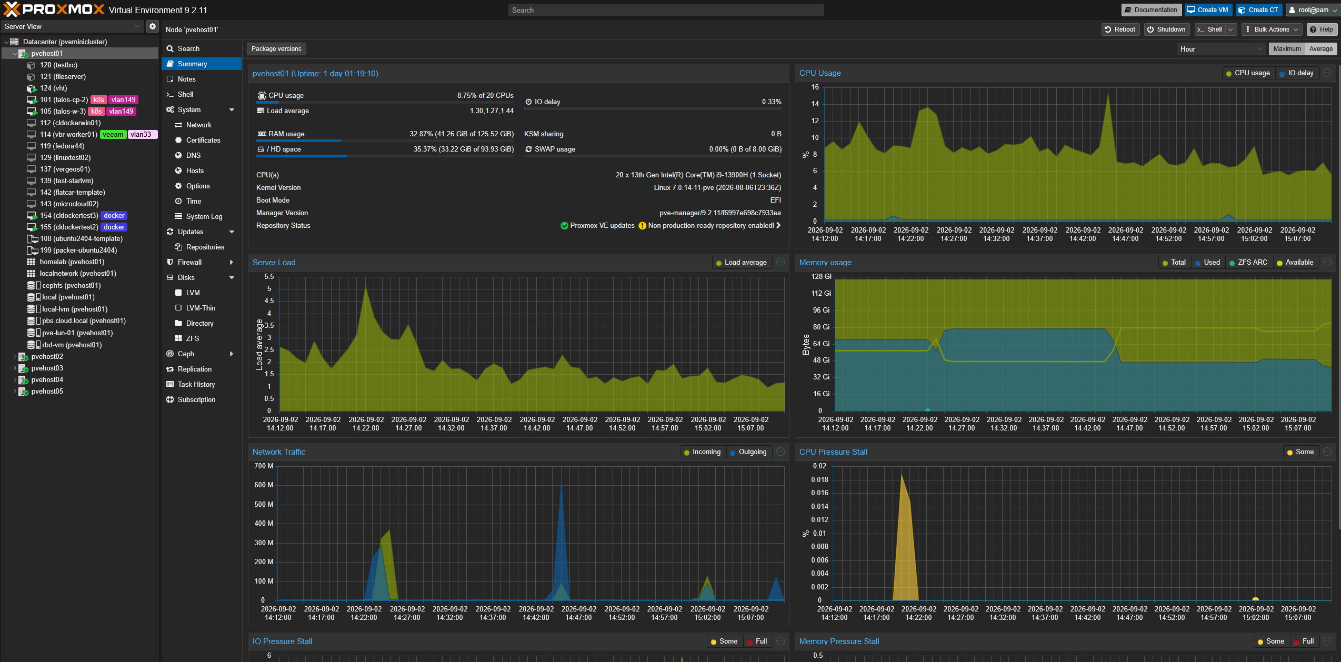The image size is (1341, 662).
Task: Click the top Search input field
Action: click(666, 10)
